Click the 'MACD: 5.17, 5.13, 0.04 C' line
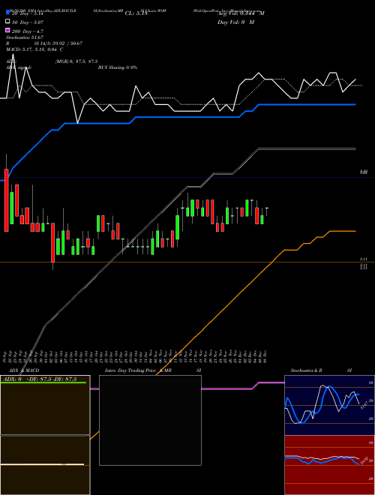375x495 pixels. point(34,49)
